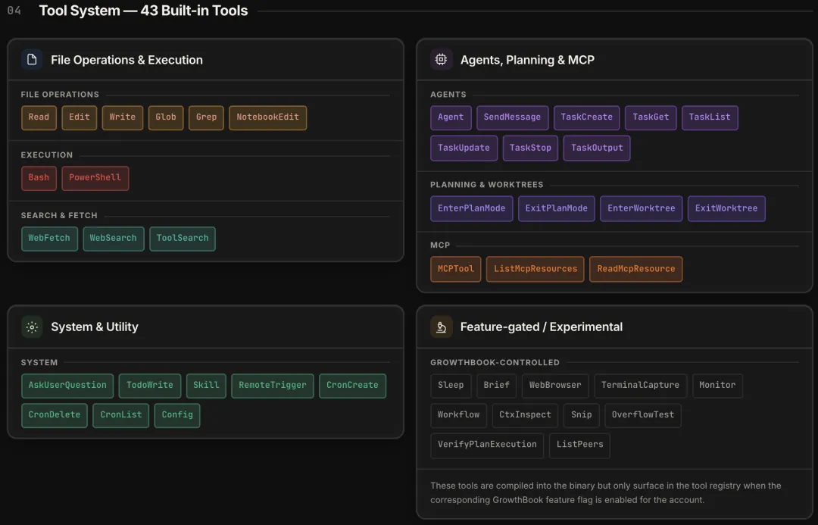The image size is (818, 525).
Task: Click the AskUserQuestion tag
Action: pos(67,386)
